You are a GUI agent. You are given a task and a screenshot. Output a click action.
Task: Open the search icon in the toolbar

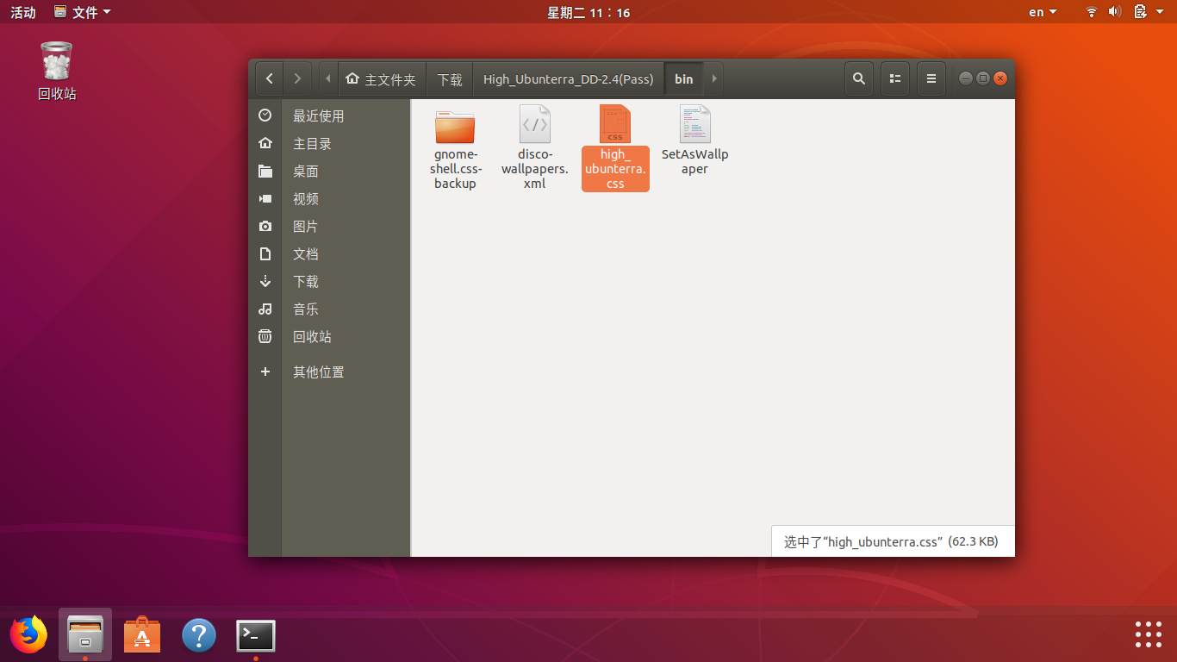click(858, 78)
